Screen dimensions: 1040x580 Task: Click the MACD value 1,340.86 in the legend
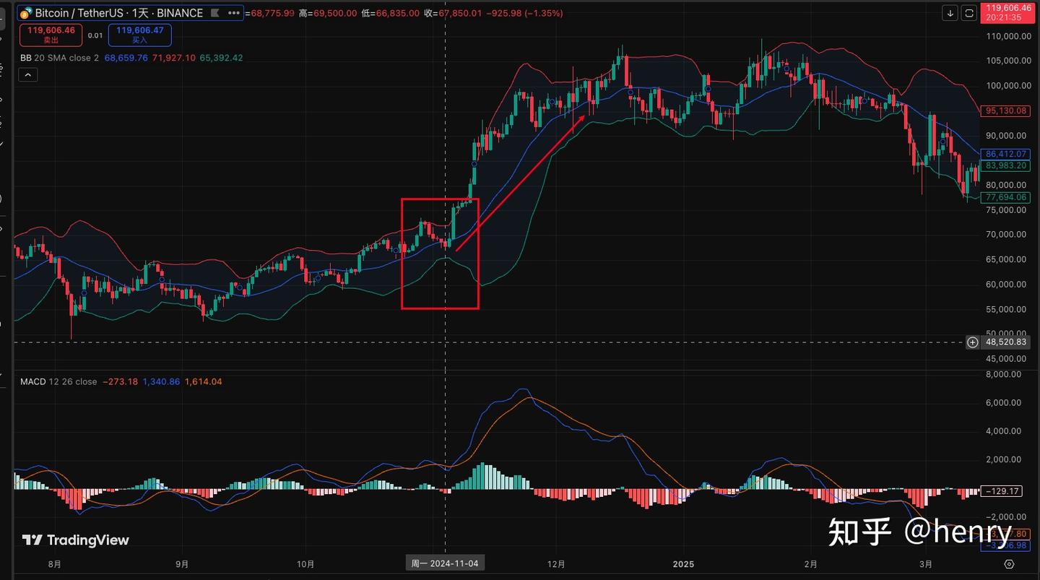tap(161, 381)
